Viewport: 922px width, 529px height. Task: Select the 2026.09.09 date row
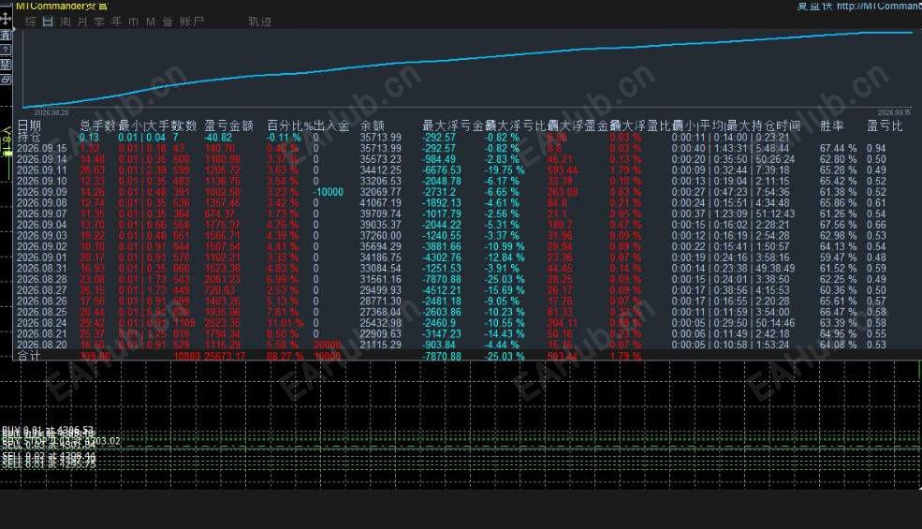pyautogui.click(x=42, y=192)
